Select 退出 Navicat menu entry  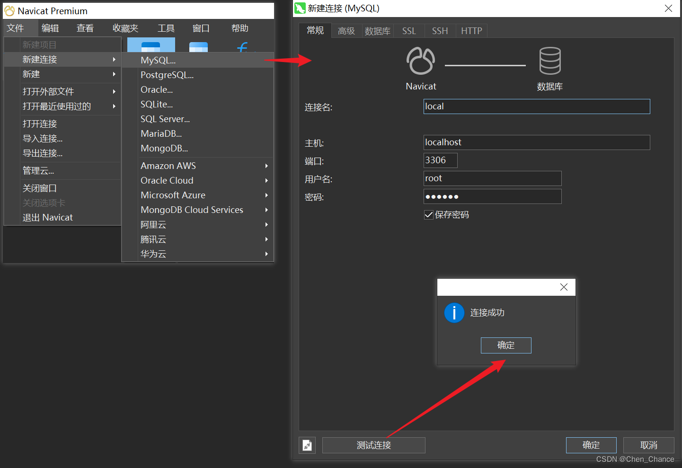point(62,218)
